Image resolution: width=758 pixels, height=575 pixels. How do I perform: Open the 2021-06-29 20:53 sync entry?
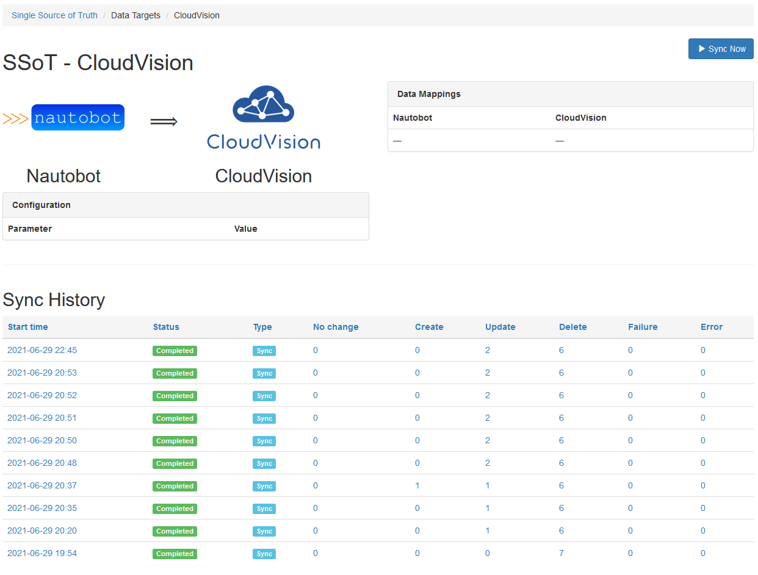click(x=42, y=373)
